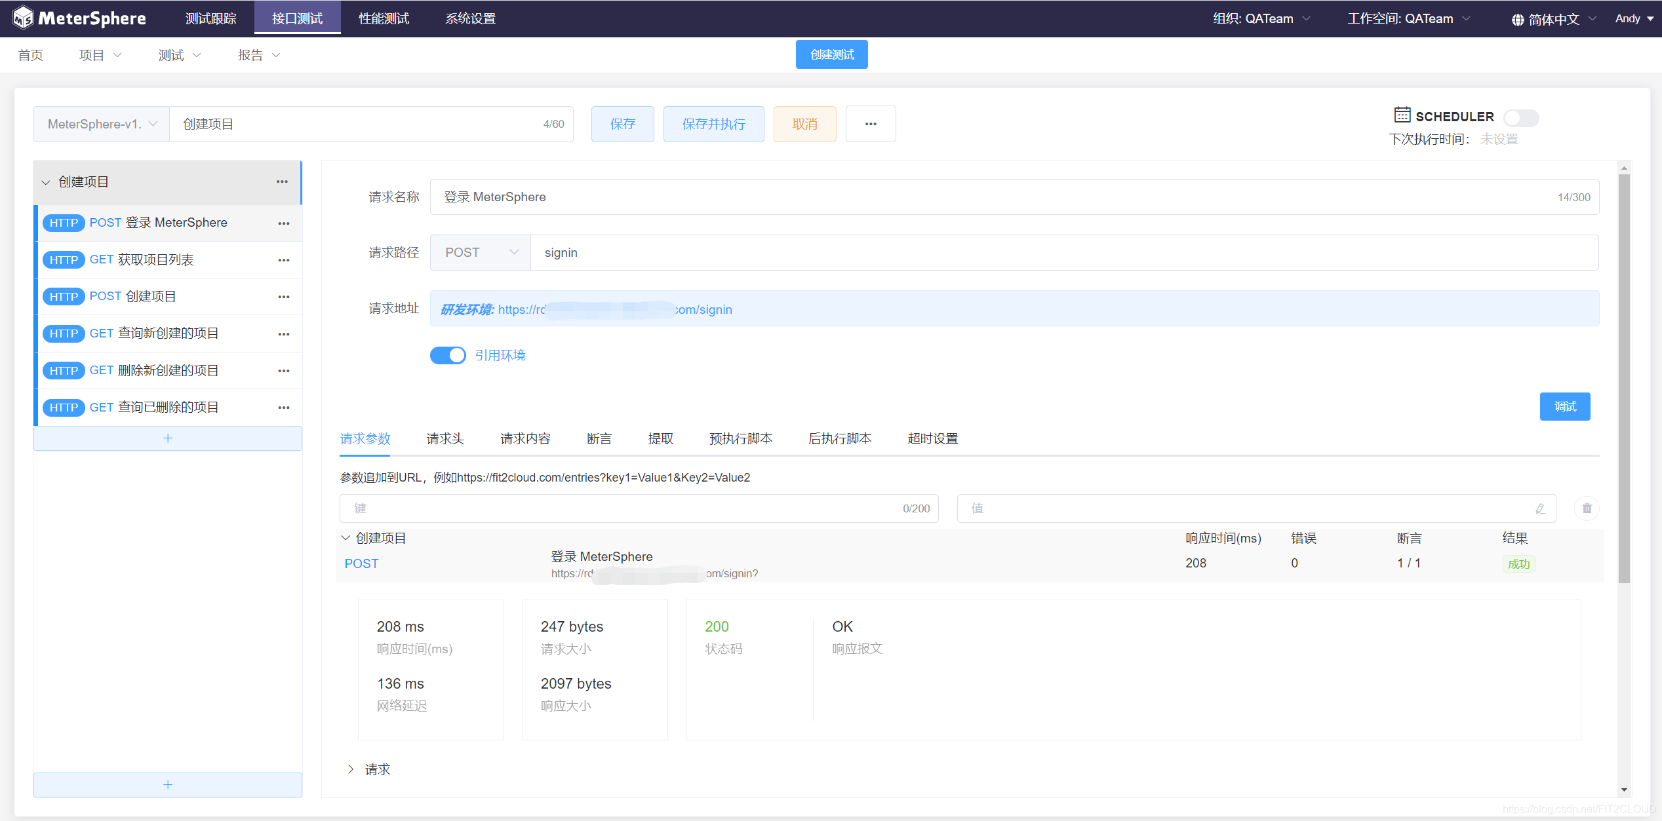Viewport: 1662px width, 821px height.
Task: Click the test name field 创建项目
Action: pos(371,124)
